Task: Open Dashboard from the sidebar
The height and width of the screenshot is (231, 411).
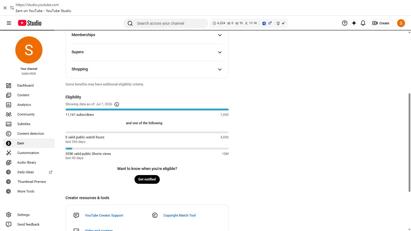Action: pyautogui.click(x=29, y=85)
